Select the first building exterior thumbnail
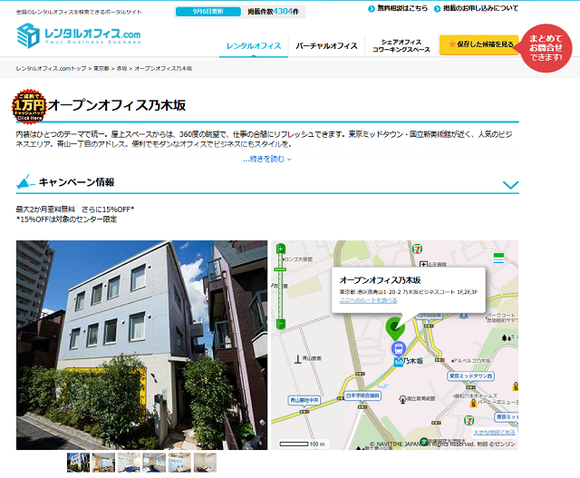The image size is (580, 478). pos(79,462)
